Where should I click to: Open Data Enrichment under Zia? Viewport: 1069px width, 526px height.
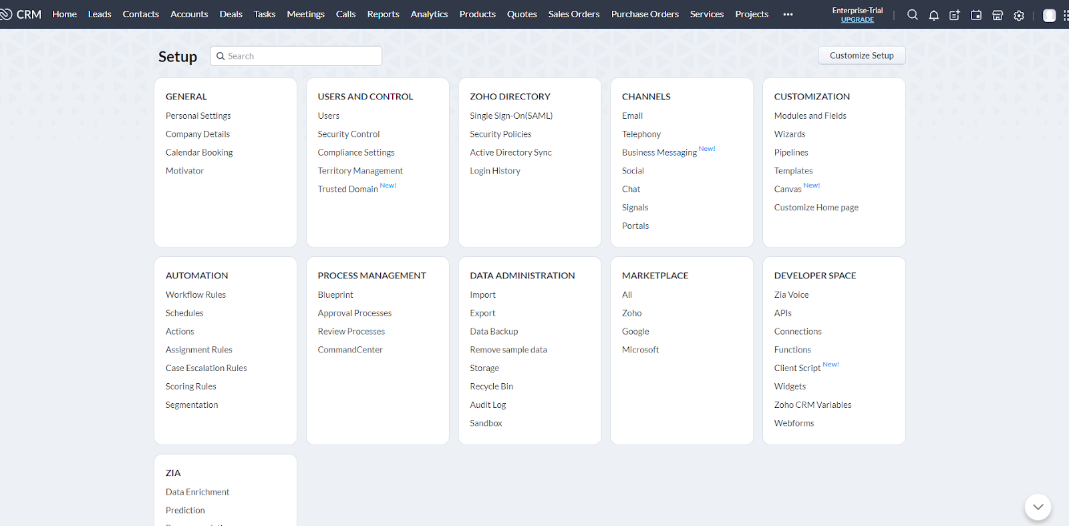click(x=197, y=492)
